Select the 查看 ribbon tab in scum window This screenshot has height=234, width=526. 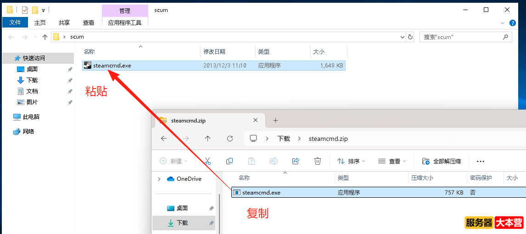click(89, 22)
